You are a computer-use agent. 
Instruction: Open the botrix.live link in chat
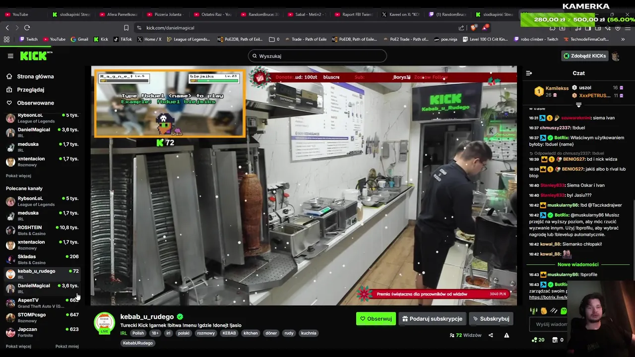point(548,297)
